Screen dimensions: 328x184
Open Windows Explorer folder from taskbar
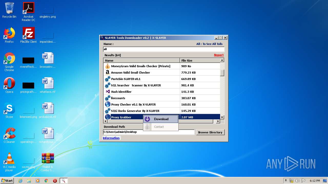29,181
